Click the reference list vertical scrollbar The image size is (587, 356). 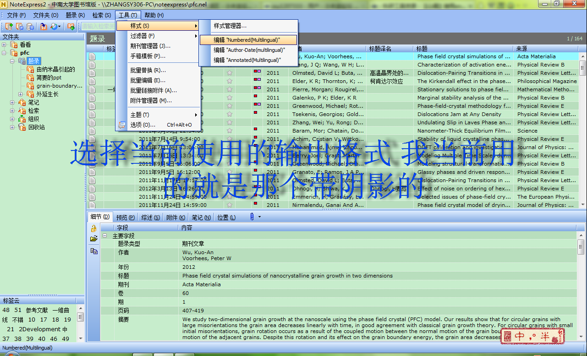[583, 131]
